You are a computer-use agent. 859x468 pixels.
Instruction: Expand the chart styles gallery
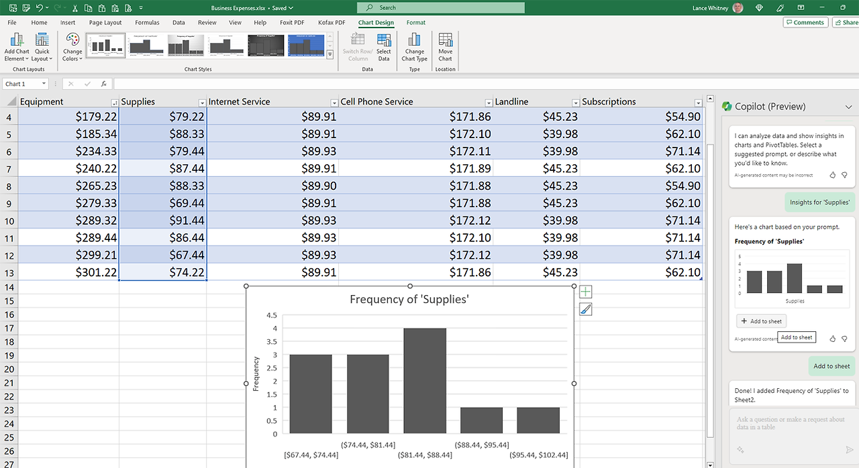330,55
